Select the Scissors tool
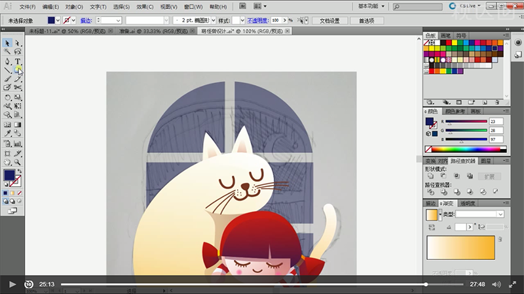This screenshot has height=294, width=524. point(18,88)
